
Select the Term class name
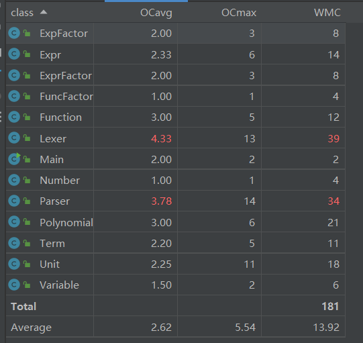tap(52, 244)
